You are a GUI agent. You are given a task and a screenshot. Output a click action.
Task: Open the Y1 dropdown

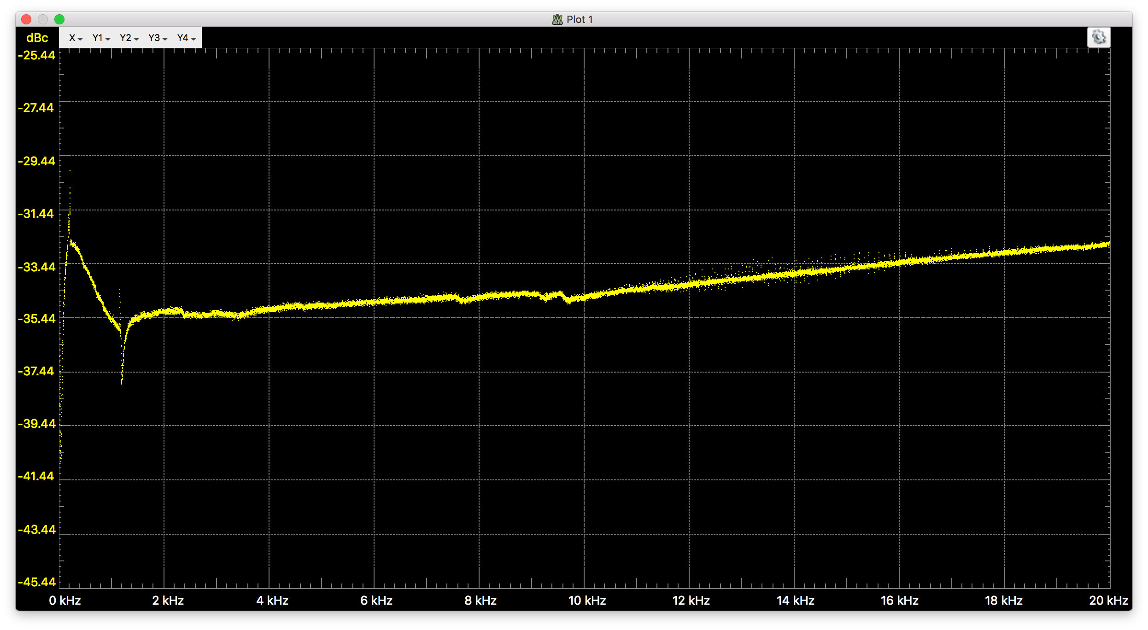pyautogui.click(x=100, y=38)
